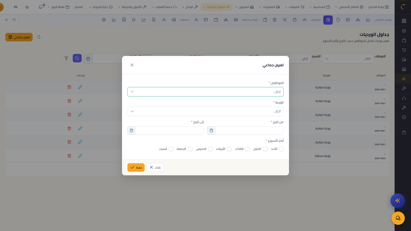Click the من تاريخ date input field
This screenshot has height=231, width=411.
249,130
